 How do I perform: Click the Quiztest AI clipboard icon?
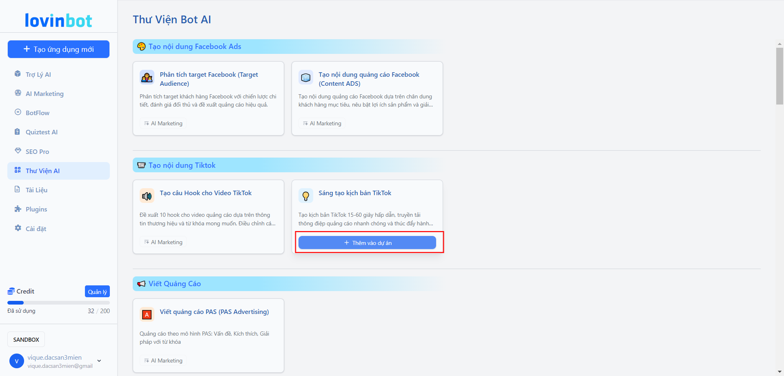(18, 131)
